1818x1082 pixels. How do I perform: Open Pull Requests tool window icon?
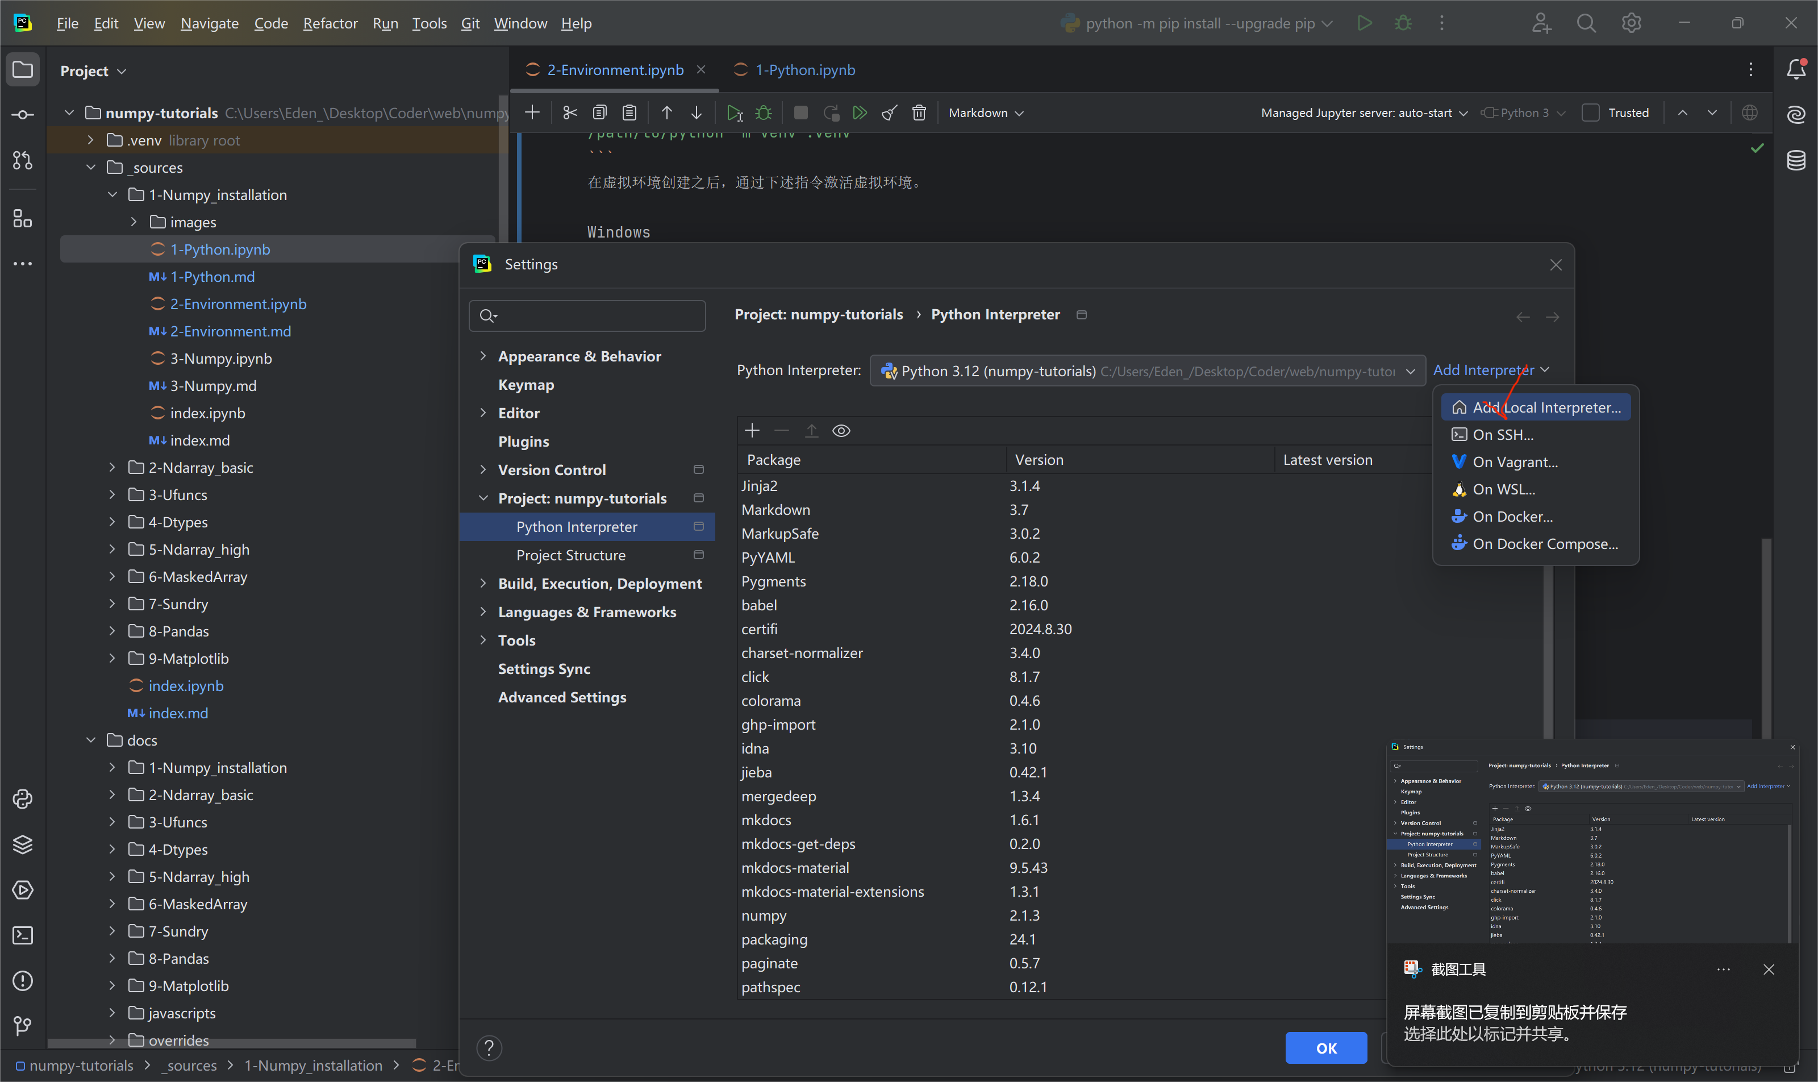[23, 160]
